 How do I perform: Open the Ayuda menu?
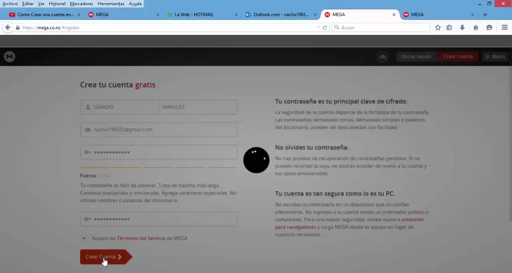[x=135, y=4]
